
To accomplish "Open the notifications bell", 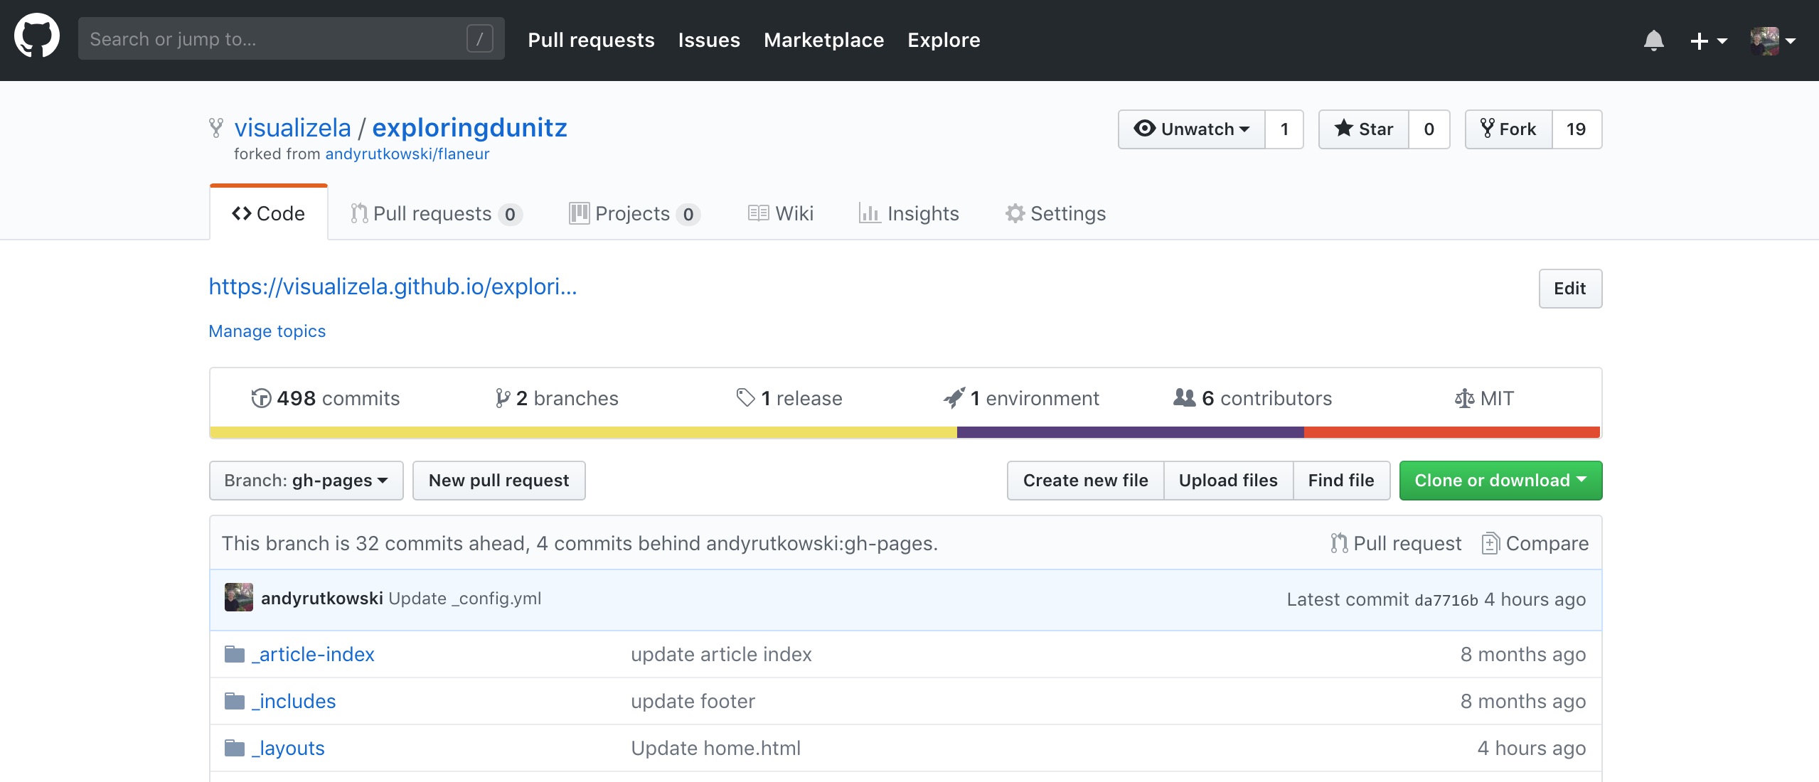I will pos(1653,40).
